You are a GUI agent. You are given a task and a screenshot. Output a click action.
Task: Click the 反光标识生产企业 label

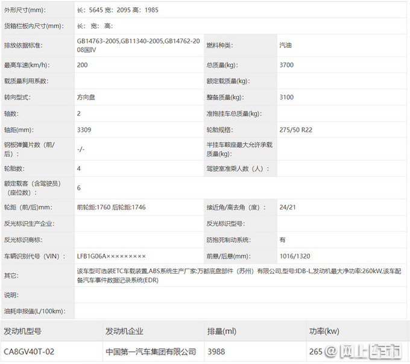(x=29, y=224)
